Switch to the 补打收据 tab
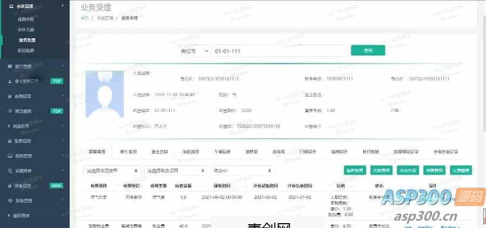 coord(370,152)
